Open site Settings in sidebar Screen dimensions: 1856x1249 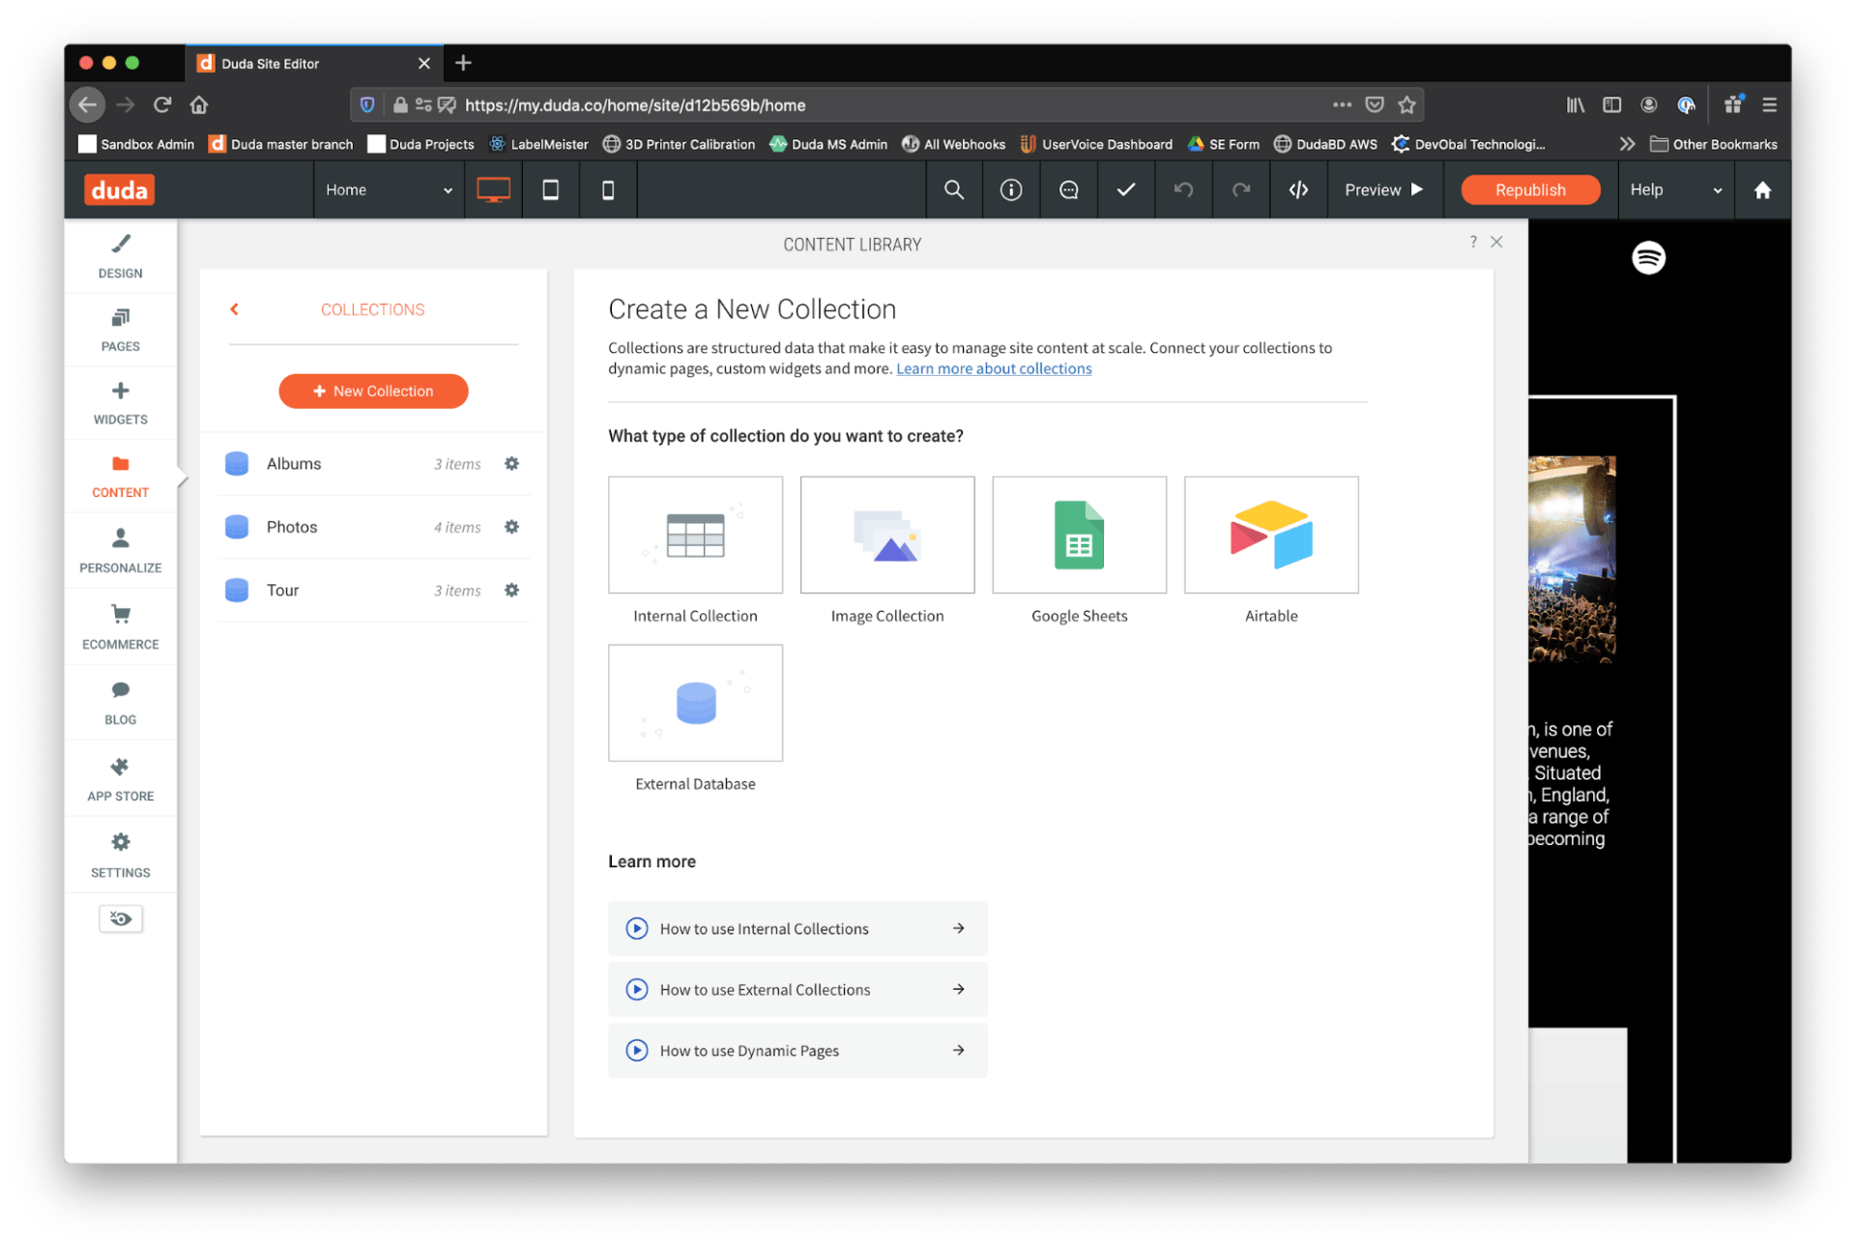[120, 856]
